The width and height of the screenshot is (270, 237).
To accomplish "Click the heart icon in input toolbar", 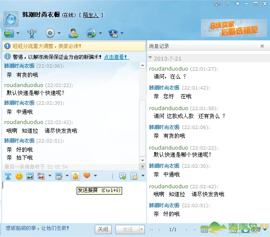I will coord(87,176).
